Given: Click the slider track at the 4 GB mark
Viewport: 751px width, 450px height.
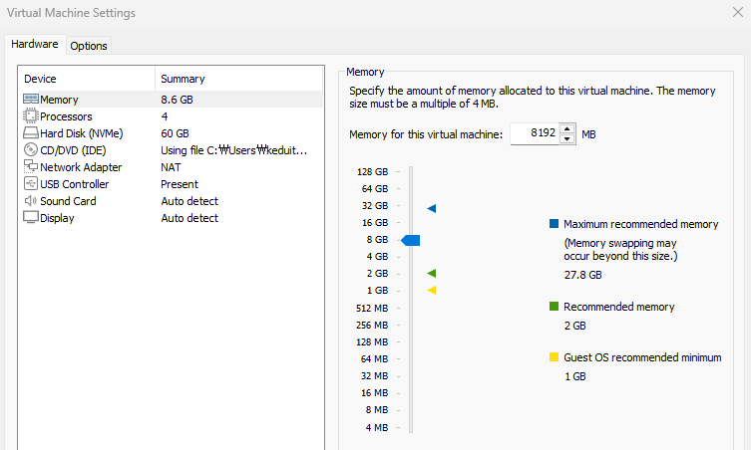Looking at the screenshot, I should coord(411,257).
